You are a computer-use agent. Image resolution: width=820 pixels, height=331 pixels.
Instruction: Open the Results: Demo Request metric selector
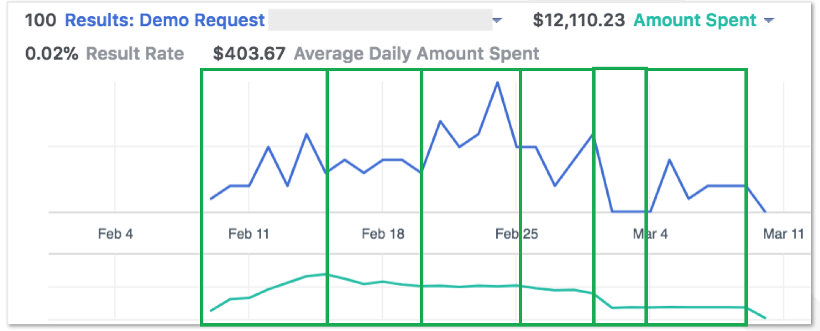[164, 21]
